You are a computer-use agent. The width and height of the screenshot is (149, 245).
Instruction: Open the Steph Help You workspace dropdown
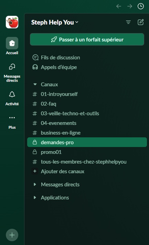point(55,22)
